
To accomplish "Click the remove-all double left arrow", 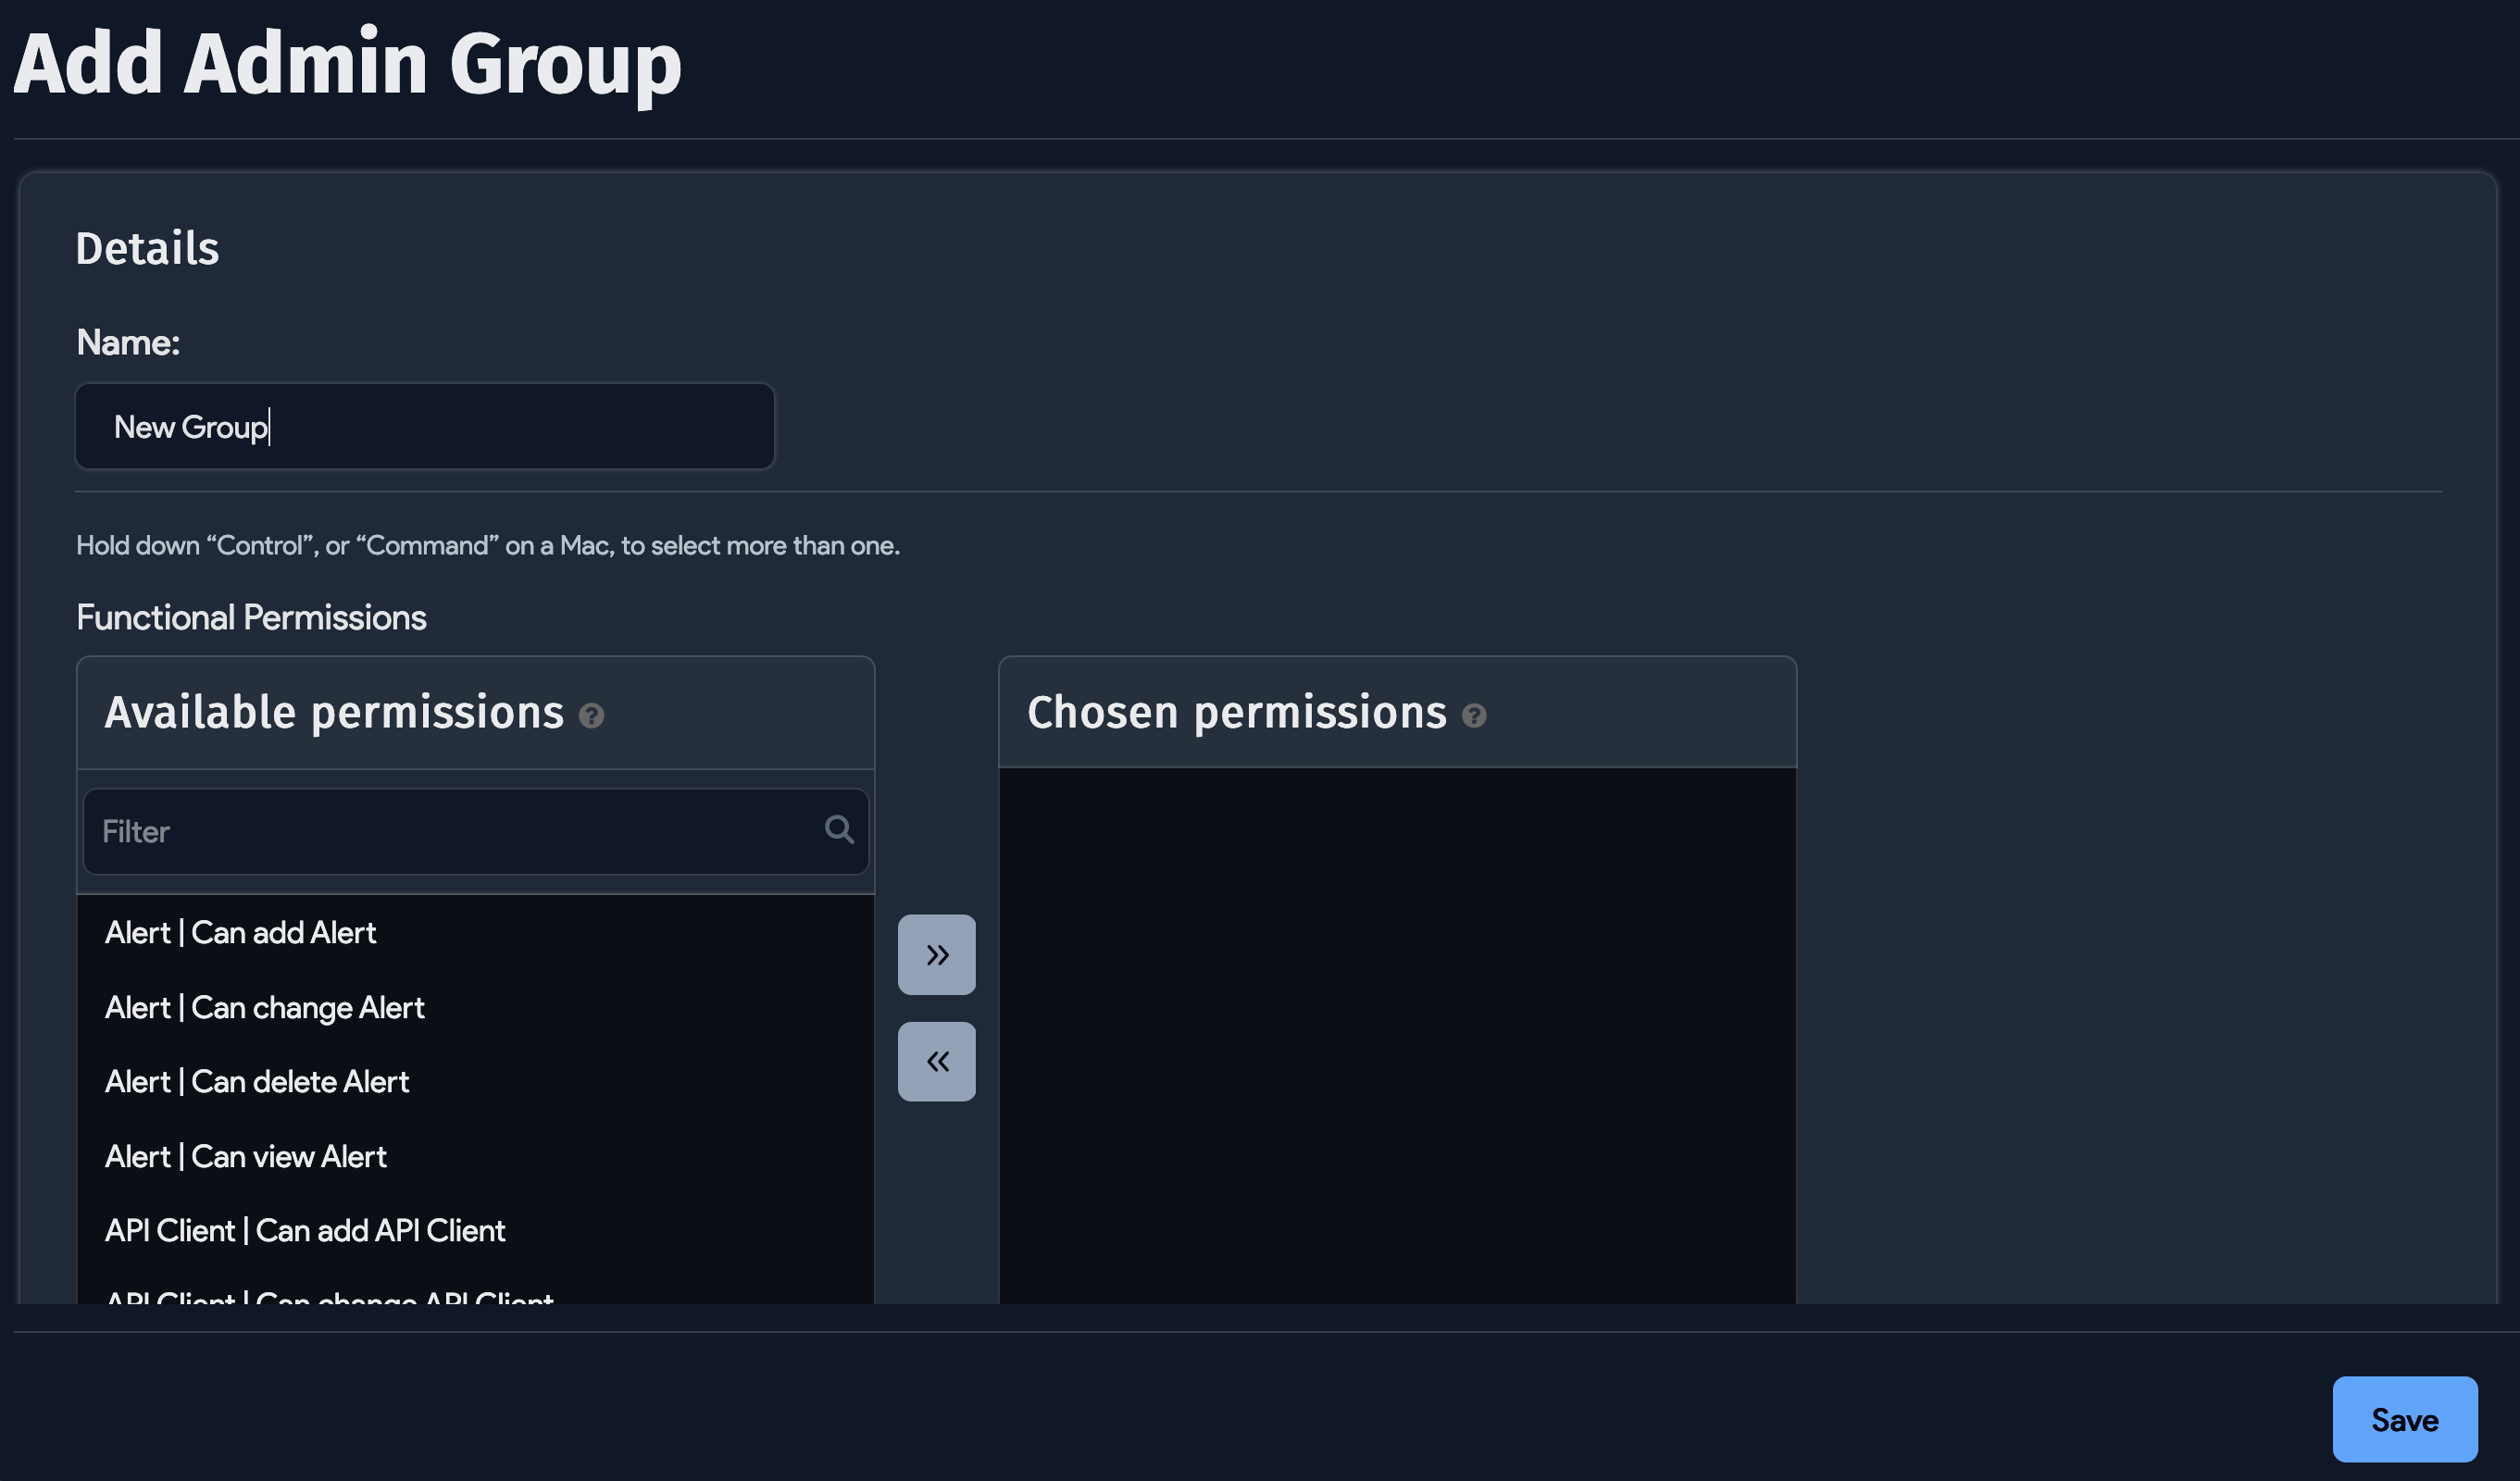I will 936,1060.
